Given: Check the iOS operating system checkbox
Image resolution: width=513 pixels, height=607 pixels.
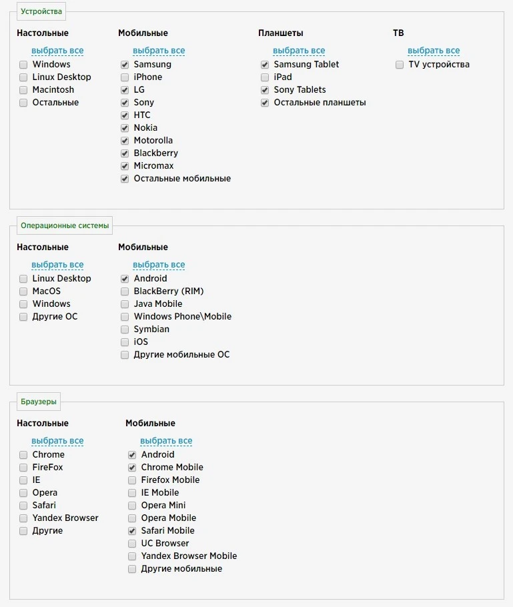Looking at the screenshot, I should (125, 342).
